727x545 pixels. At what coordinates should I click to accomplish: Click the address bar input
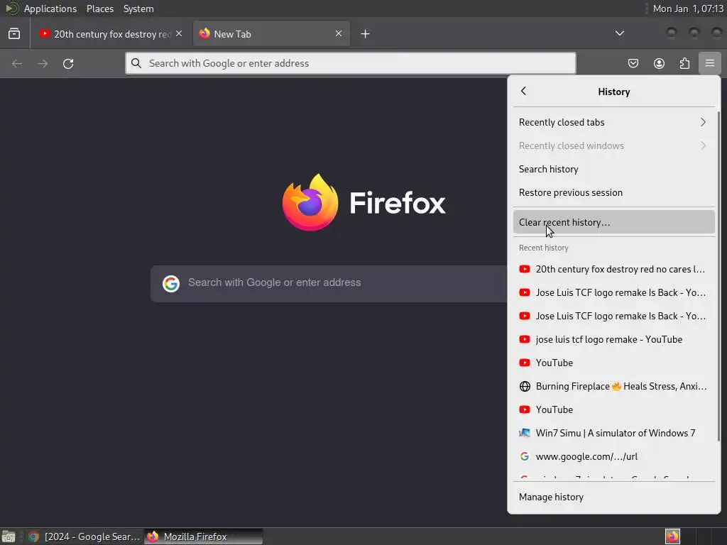(x=351, y=63)
